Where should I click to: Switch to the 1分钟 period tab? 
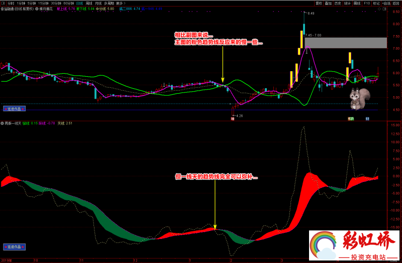[x=21, y=4]
